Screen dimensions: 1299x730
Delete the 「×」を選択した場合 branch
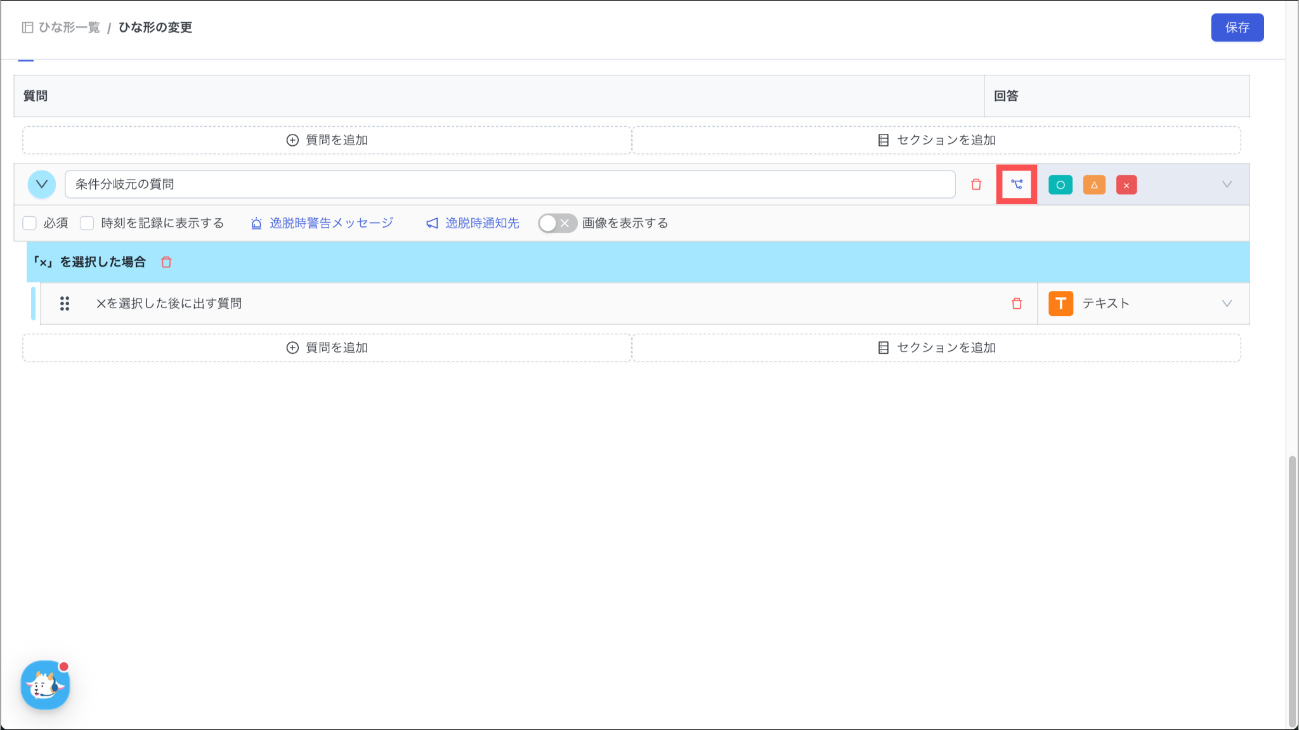[166, 262]
